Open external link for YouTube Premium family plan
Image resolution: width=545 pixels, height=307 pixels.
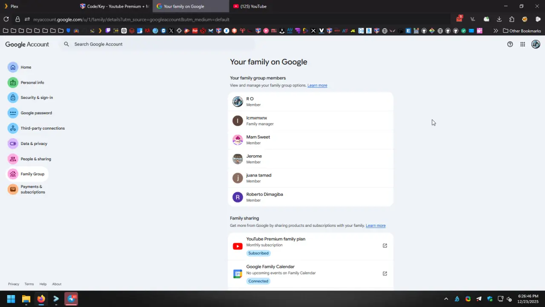click(385, 246)
